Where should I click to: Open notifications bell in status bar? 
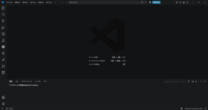pyautogui.click(x=206, y=108)
